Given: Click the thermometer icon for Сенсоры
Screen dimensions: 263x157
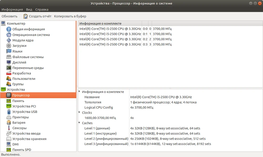Looking at the screenshot, I should coord(9,128).
